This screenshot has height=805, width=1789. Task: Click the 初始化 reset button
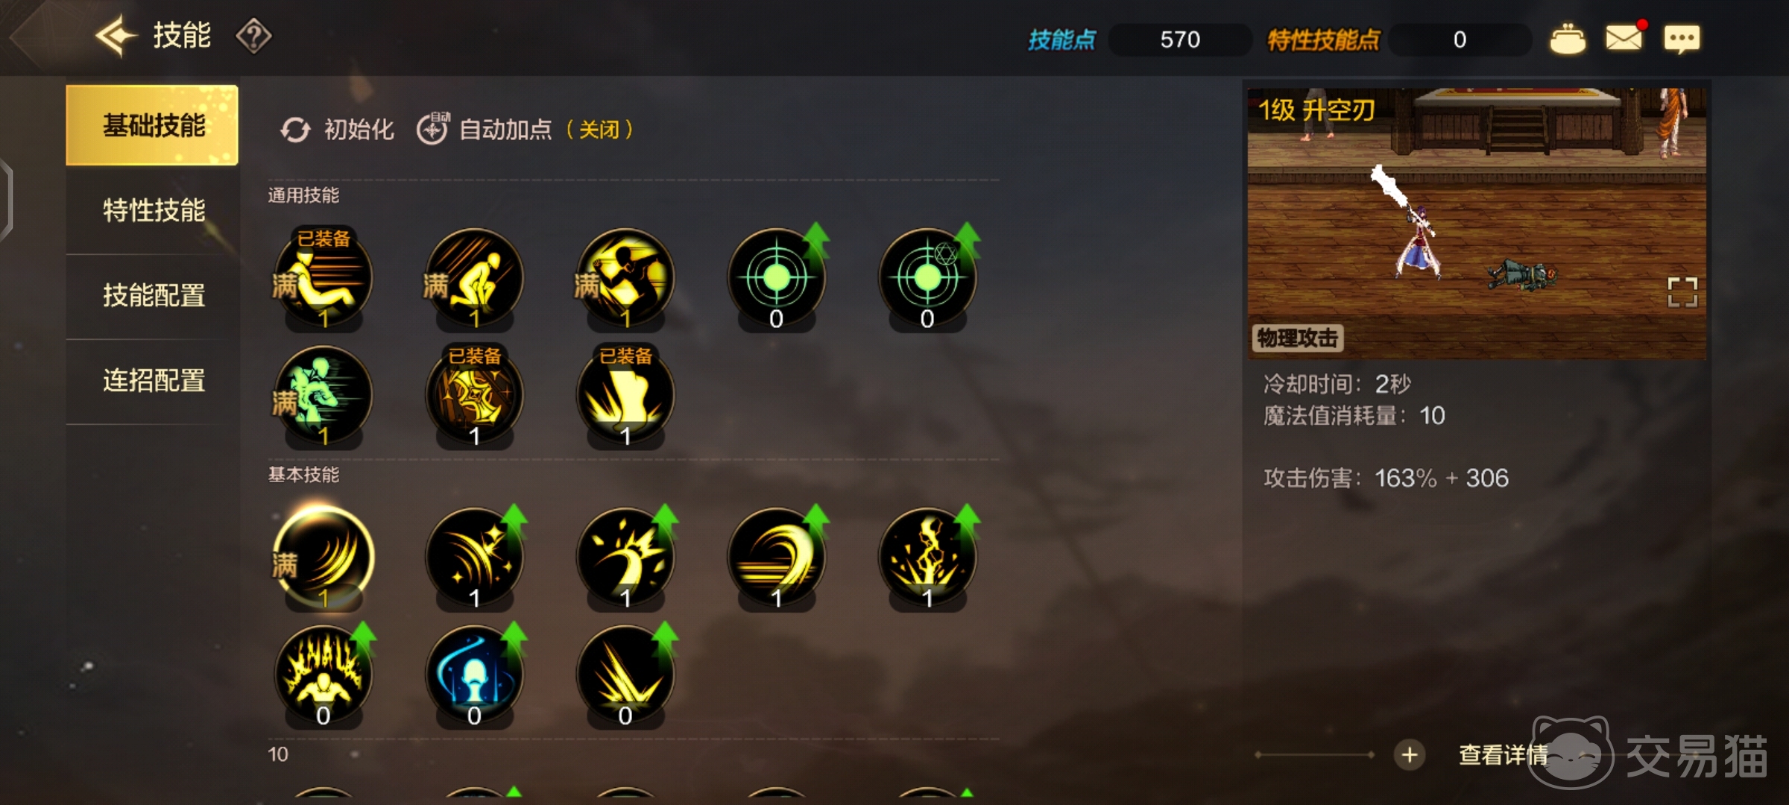[337, 130]
